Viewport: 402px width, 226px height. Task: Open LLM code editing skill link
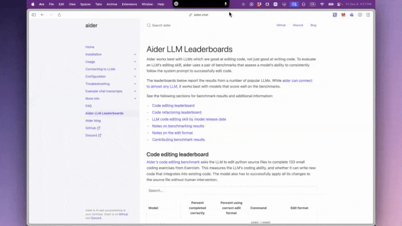tap(189, 119)
